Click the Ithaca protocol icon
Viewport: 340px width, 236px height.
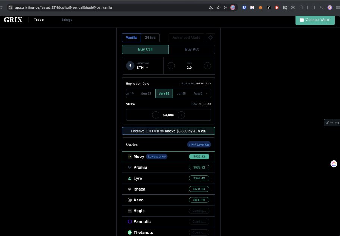pyautogui.click(x=130, y=189)
